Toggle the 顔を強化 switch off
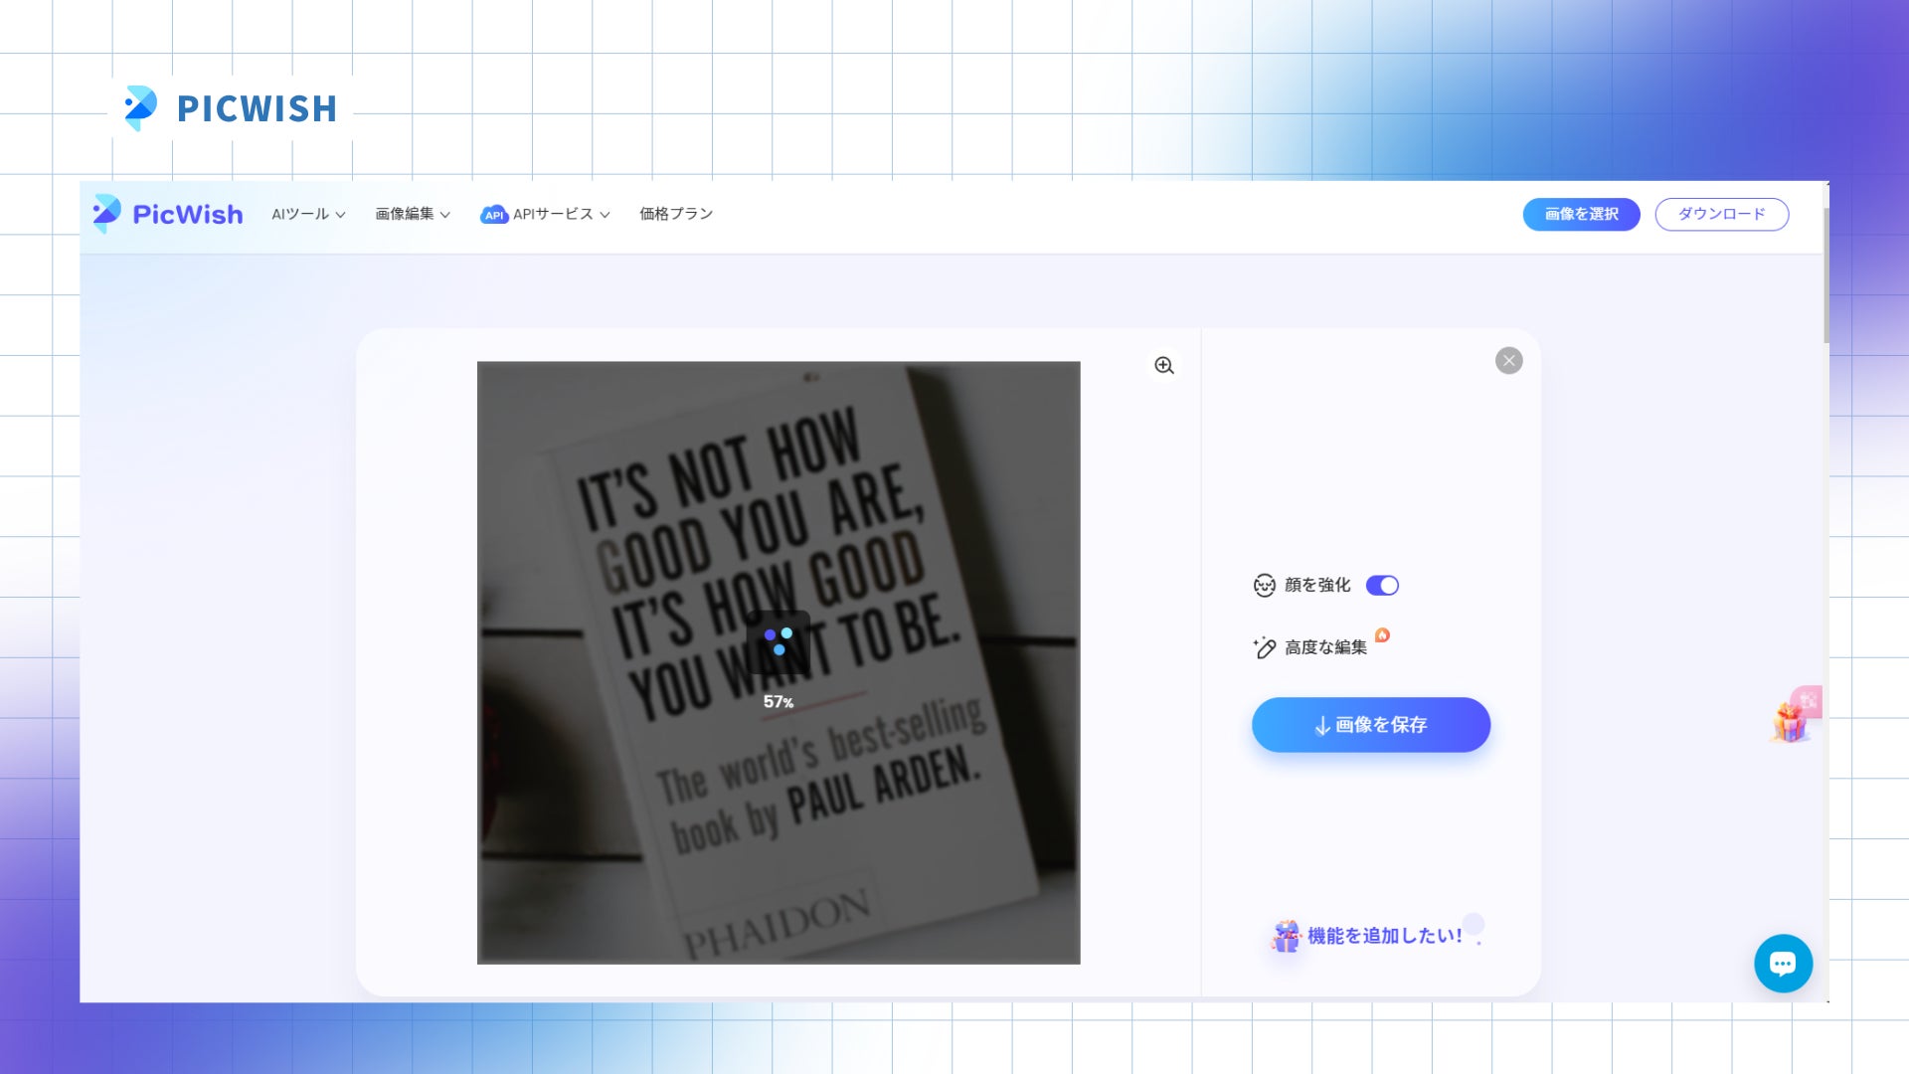This screenshot has width=1909, height=1074. coord(1382,586)
